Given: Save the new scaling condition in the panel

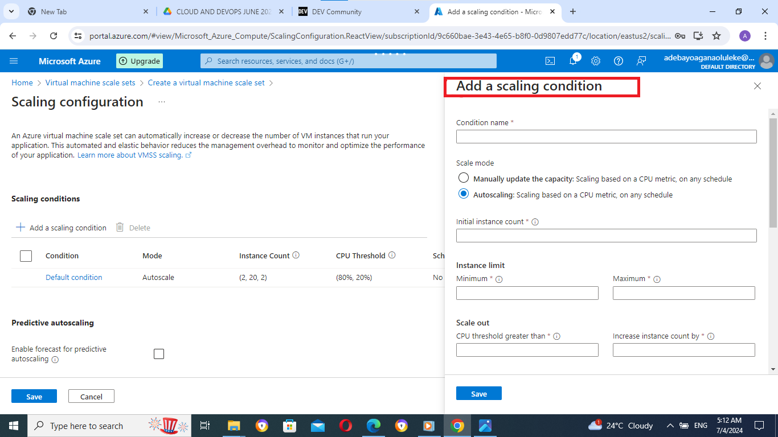Looking at the screenshot, I should [x=479, y=393].
